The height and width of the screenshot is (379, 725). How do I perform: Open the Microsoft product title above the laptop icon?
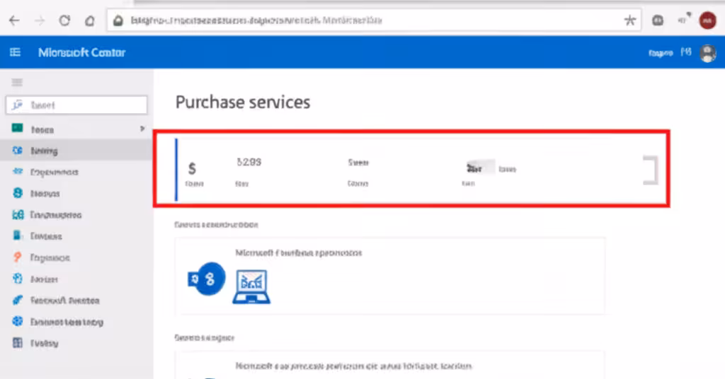click(299, 253)
